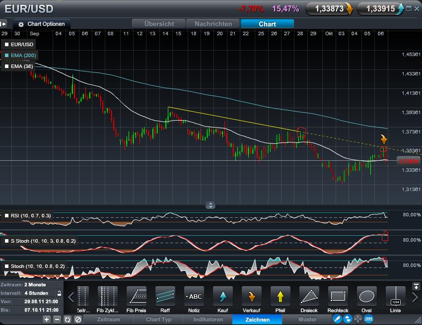The height and width of the screenshot is (325, 422).
Task: Choose the Oval drawing tool
Action: tap(366, 298)
